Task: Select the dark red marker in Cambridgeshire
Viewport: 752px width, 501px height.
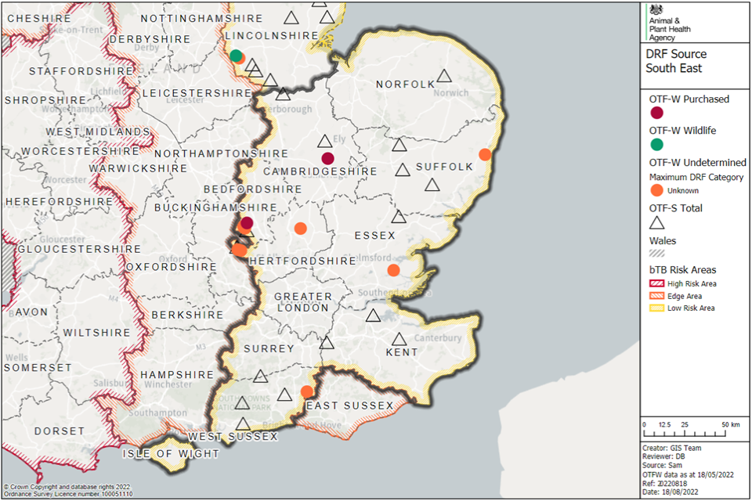Action: point(328,159)
